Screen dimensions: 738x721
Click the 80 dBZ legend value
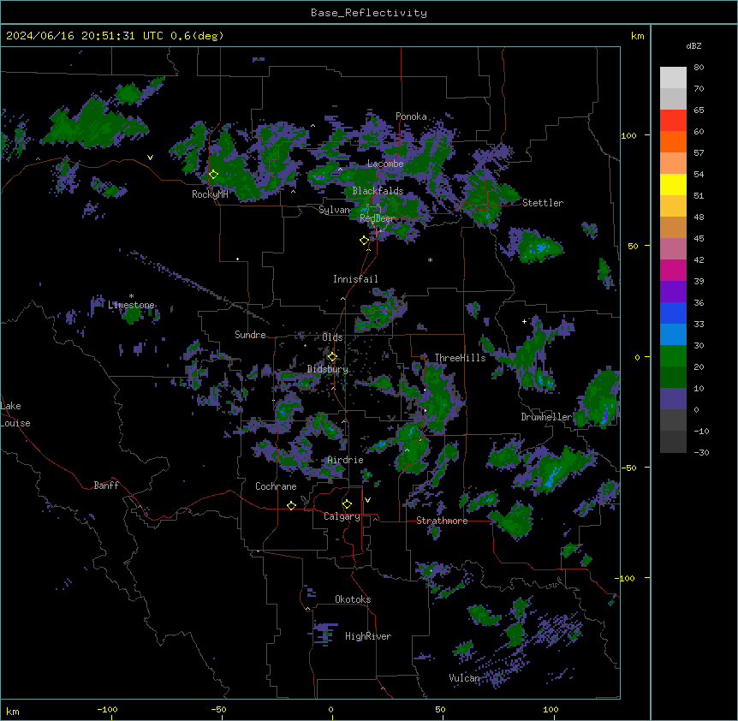[699, 68]
